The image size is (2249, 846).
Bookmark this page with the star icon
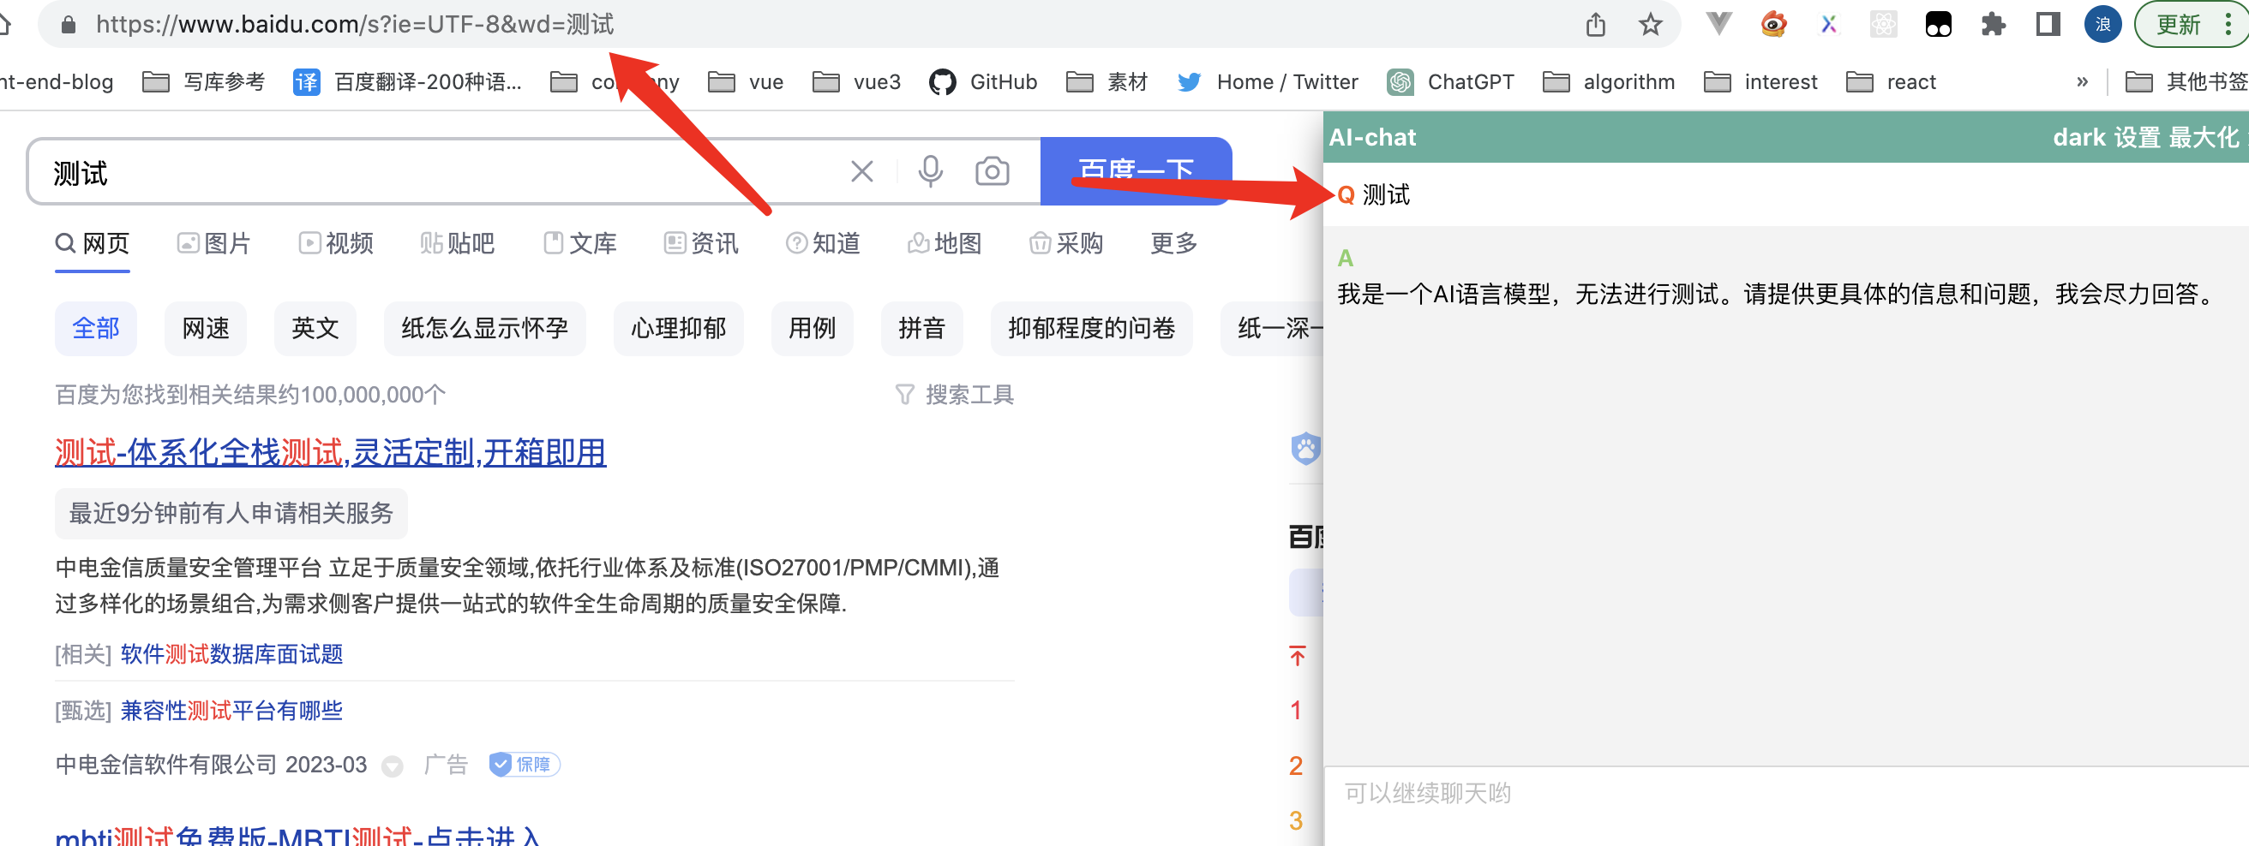click(1649, 25)
